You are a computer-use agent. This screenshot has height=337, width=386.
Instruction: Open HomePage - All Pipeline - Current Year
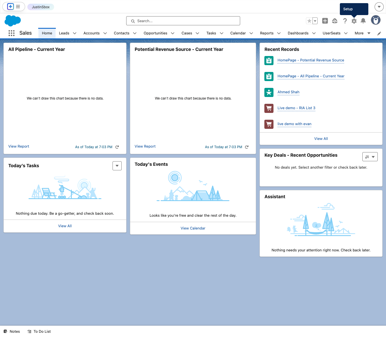311,76
